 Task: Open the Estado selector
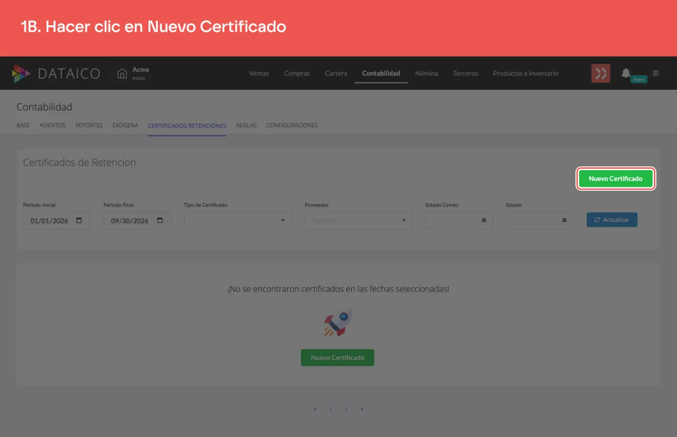click(x=539, y=220)
